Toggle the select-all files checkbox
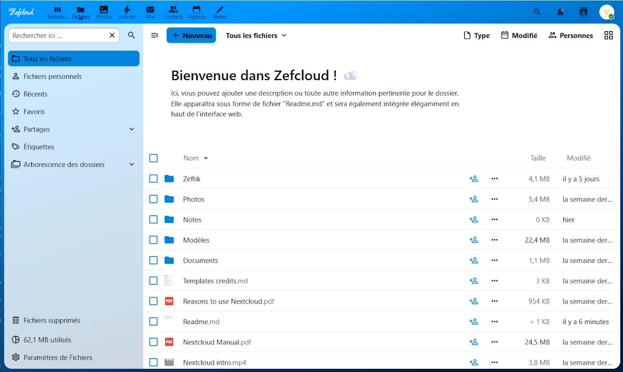The image size is (623, 372). [x=153, y=158]
